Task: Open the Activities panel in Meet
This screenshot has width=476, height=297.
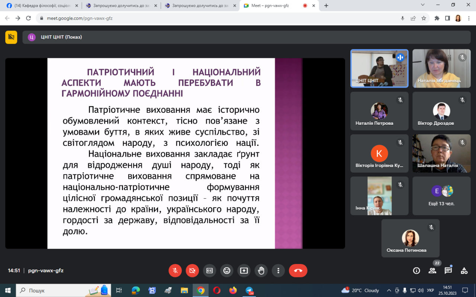Action: pyautogui.click(x=464, y=271)
